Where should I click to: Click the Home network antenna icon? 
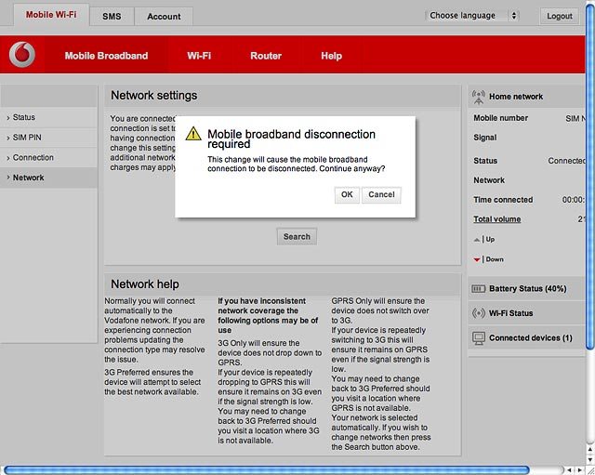click(479, 97)
